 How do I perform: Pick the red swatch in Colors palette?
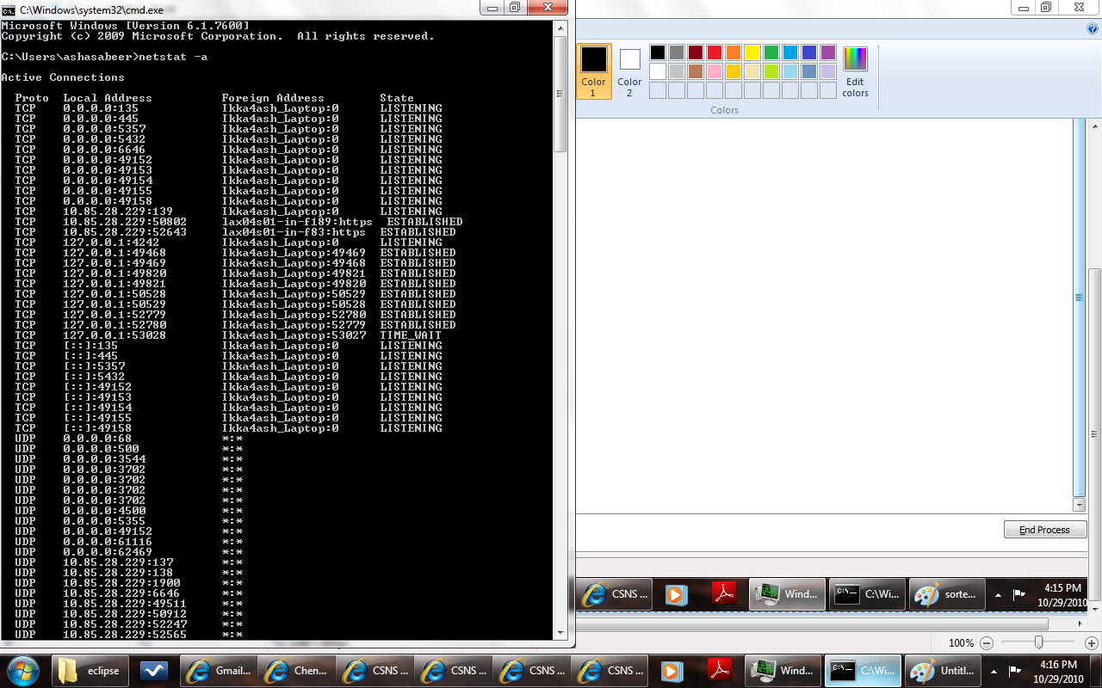tap(715, 52)
